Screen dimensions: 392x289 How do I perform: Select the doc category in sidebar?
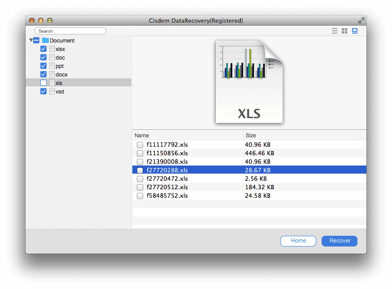click(60, 57)
